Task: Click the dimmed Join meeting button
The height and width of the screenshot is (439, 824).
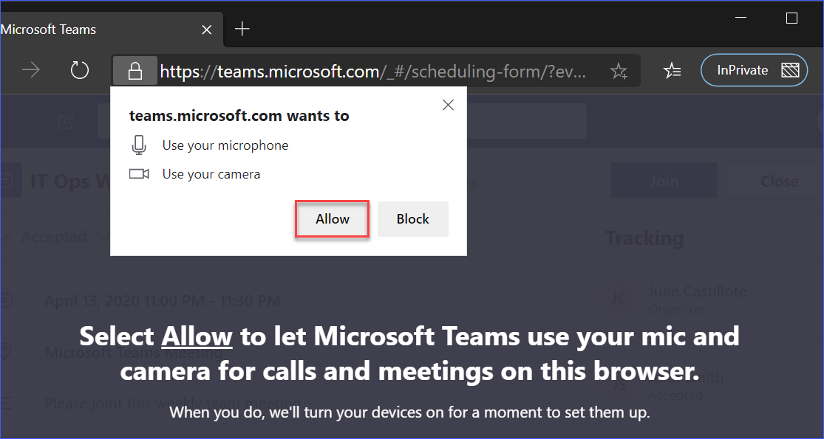Action: click(664, 181)
